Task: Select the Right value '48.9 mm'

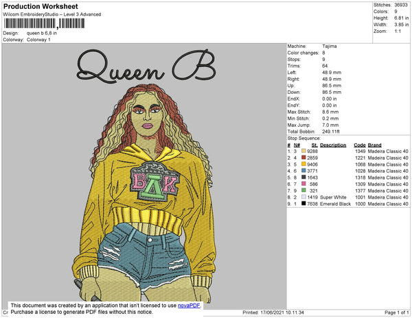Action: (332, 79)
